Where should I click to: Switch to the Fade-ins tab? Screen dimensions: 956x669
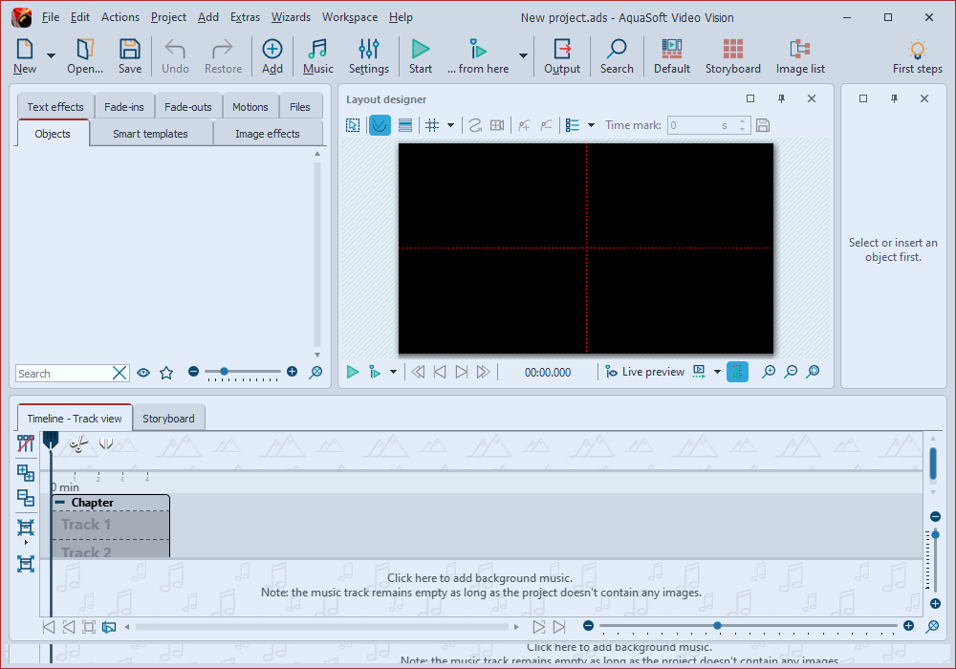[x=124, y=107]
